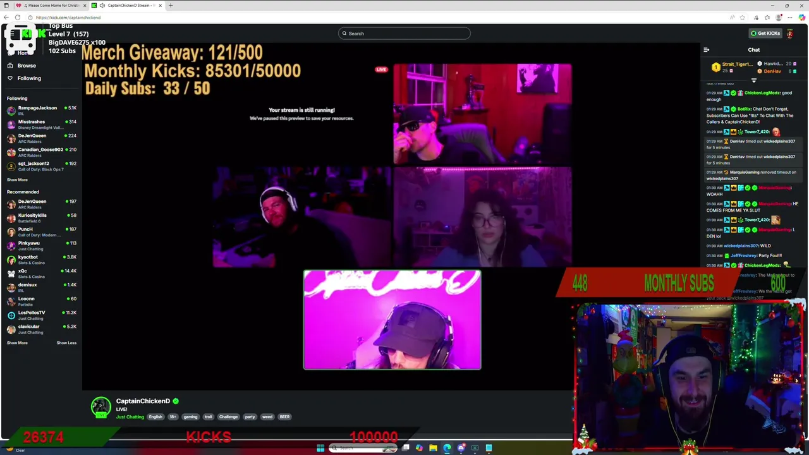
Task: Open CaptainChickenD channel name link
Action: (143, 401)
